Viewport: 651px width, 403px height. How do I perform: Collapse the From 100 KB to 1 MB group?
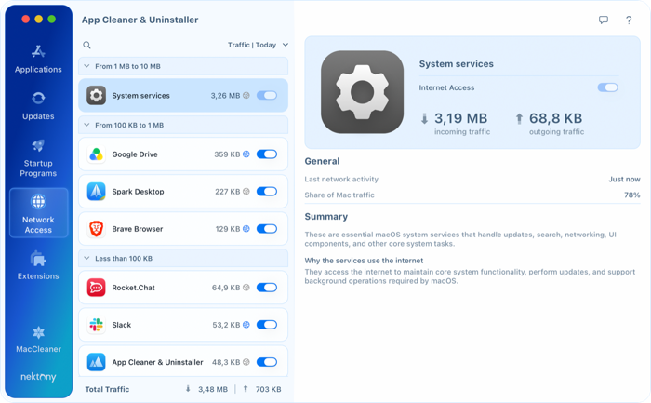click(86, 125)
